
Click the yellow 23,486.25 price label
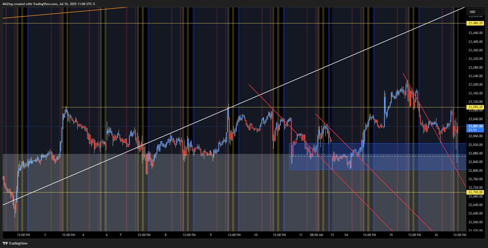coord(476,23)
